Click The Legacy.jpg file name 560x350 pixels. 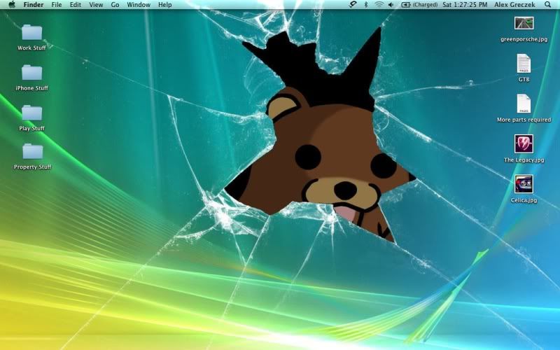(x=524, y=160)
